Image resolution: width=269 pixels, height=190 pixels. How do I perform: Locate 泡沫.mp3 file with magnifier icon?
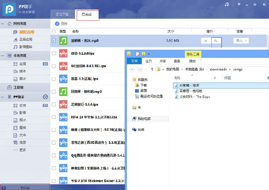pyautogui.click(x=216, y=41)
